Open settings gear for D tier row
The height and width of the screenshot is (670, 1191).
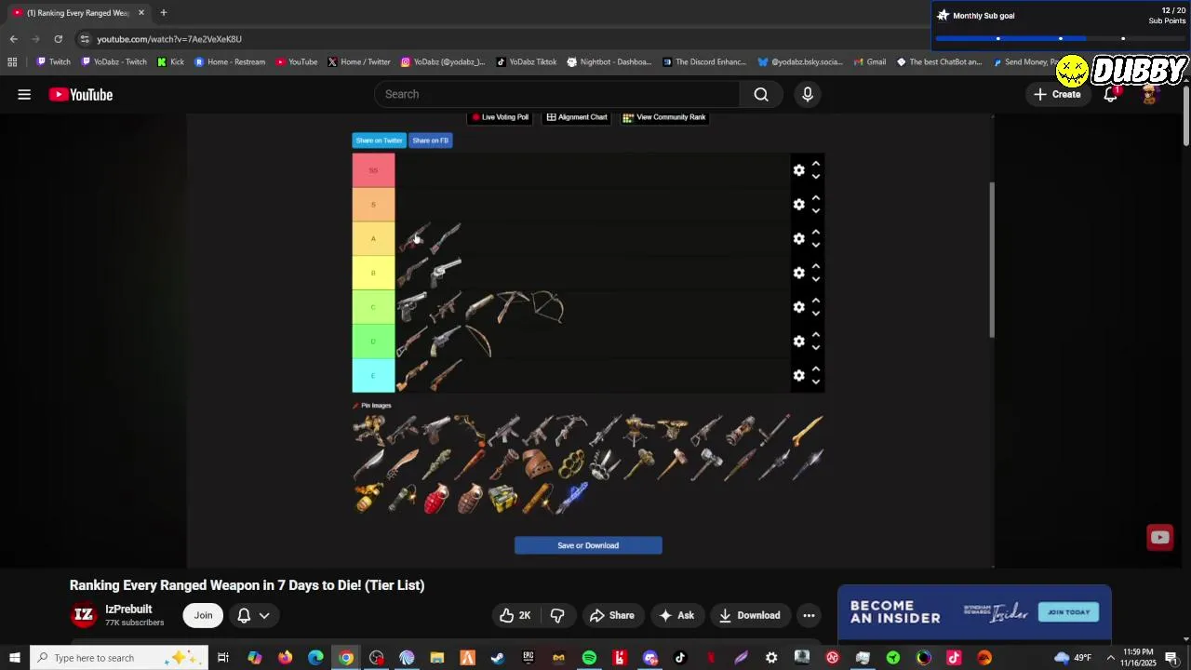point(798,342)
